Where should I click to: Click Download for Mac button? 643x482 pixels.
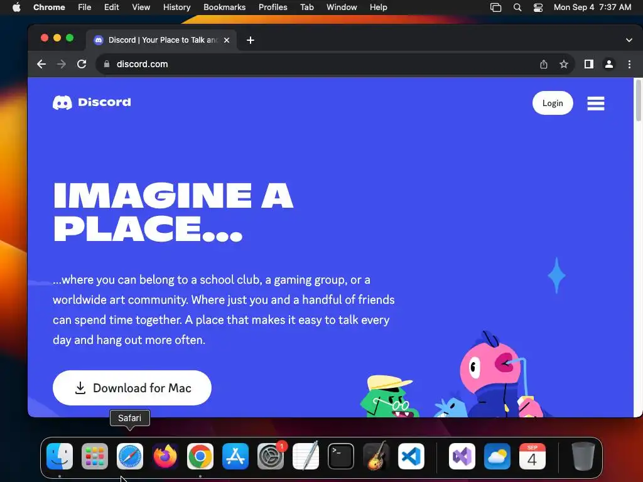click(x=132, y=388)
